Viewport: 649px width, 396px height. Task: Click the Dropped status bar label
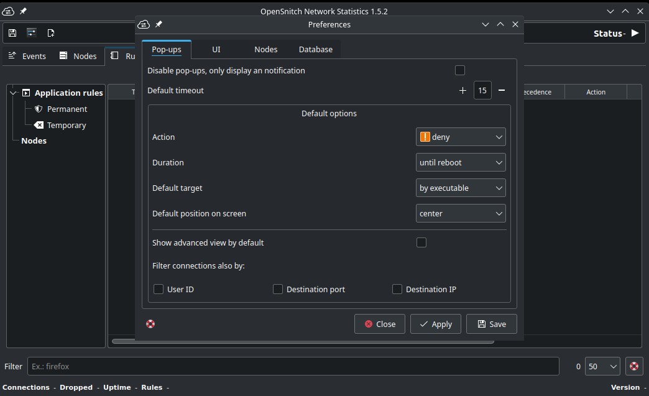point(76,387)
